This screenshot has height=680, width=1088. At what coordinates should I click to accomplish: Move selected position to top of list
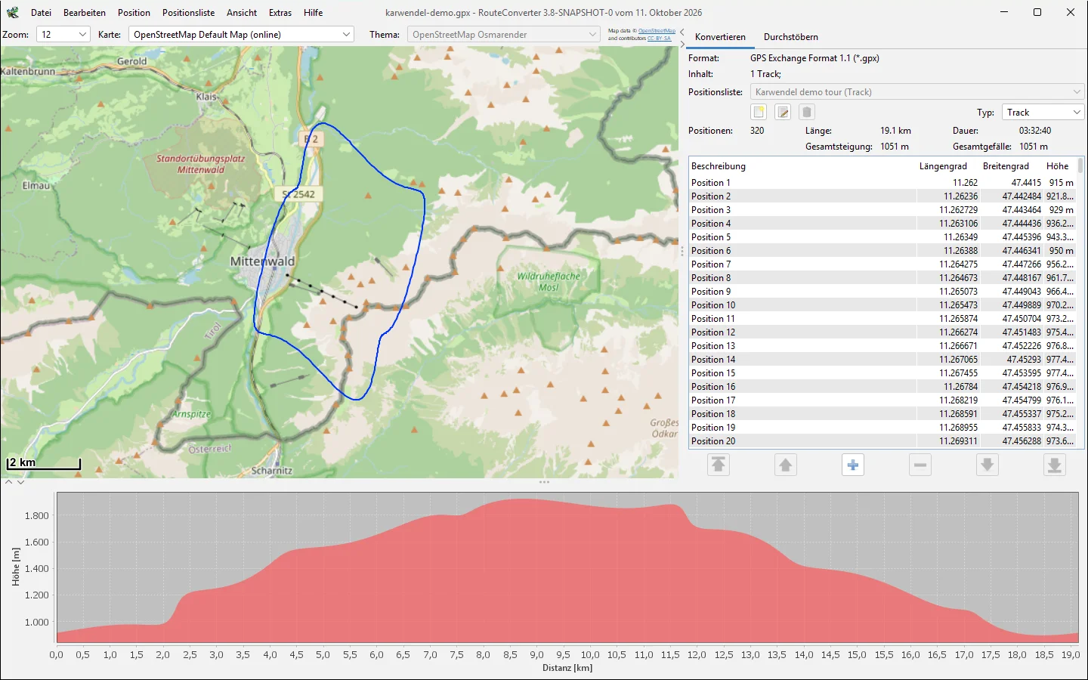click(719, 465)
